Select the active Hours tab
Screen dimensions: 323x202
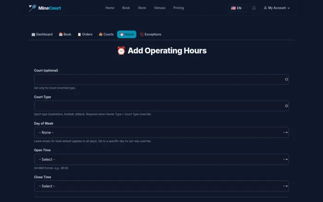point(127,35)
